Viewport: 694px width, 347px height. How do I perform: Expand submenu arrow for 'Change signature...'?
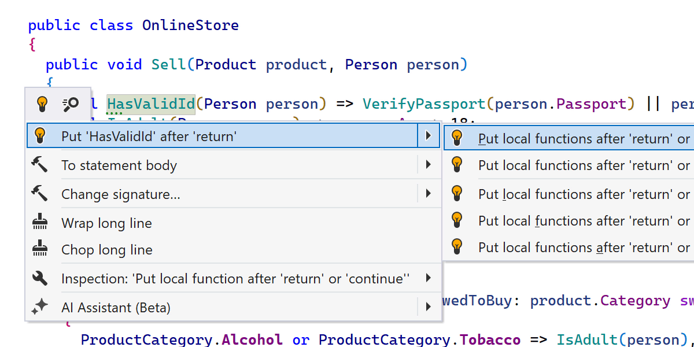[x=428, y=194]
